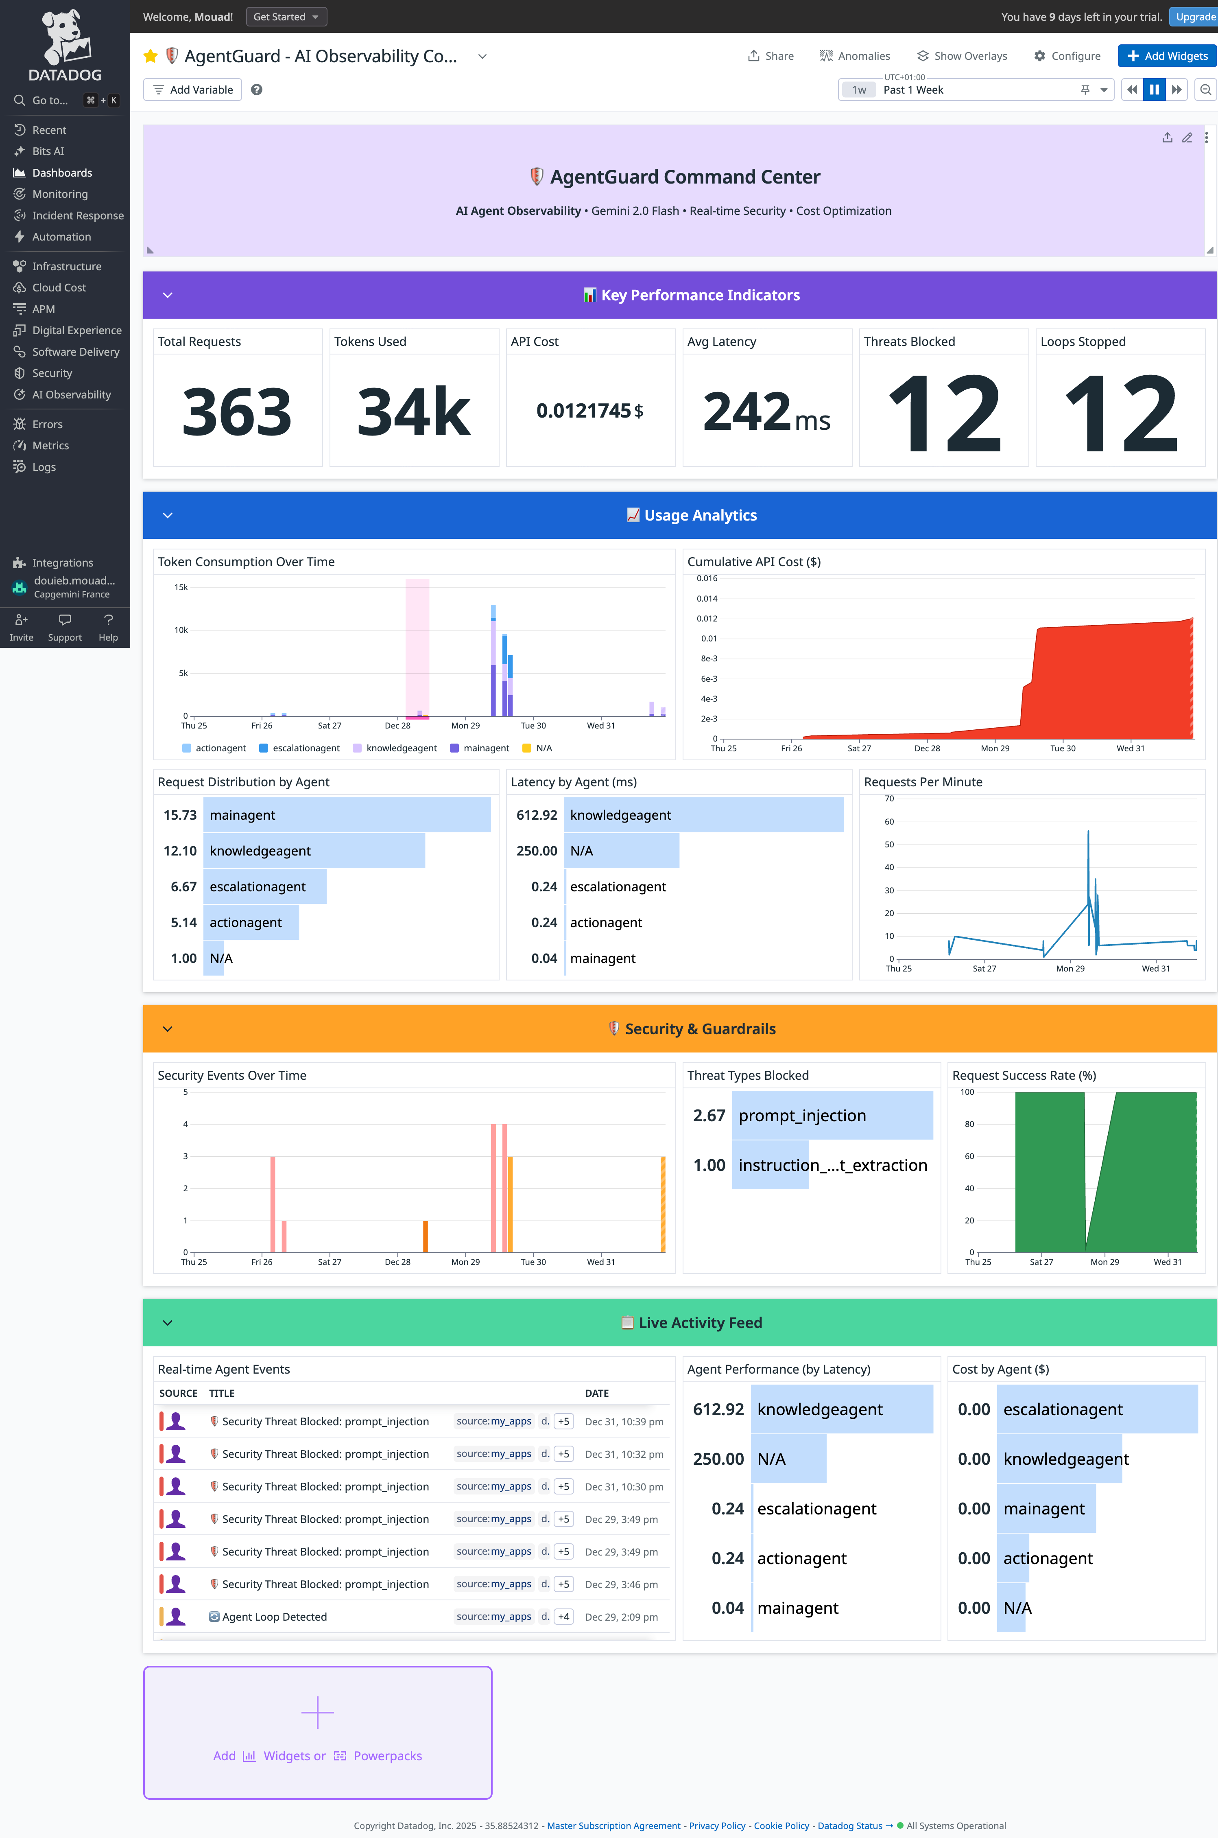Open AI Observability in the sidebar menu
1218x1838 pixels.
point(71,394)
